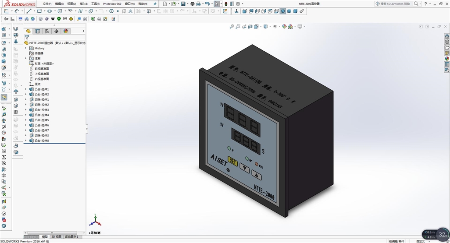Select the Ellipse sketch tool
This screenshot has width=450, height=243.
click(x=91, y=11)
